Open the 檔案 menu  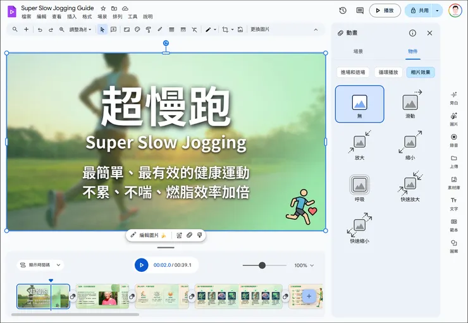pos(27,16)
